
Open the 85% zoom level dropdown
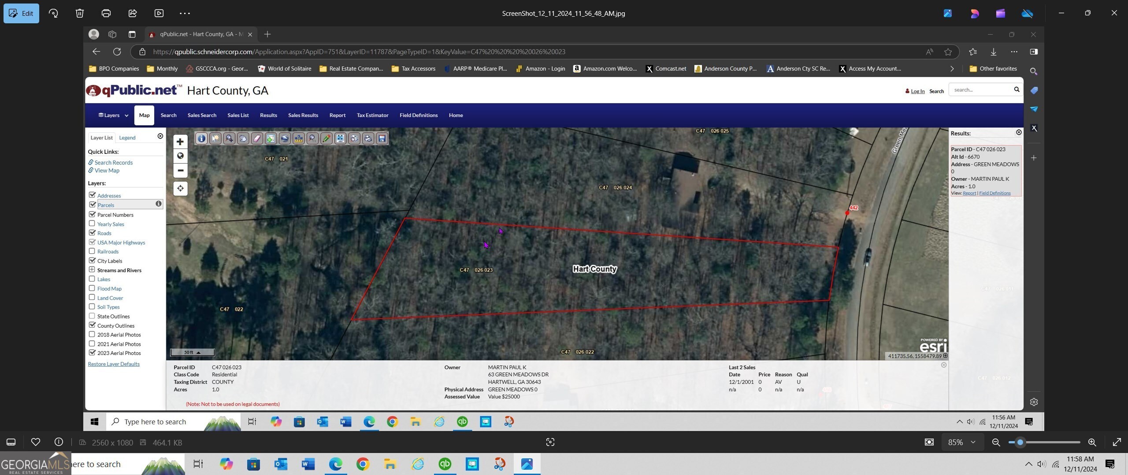(962, 442)
